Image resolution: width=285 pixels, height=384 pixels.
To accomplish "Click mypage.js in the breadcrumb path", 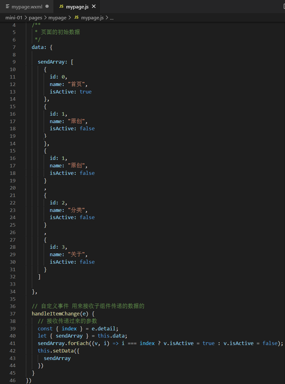I will click(94, 17).
